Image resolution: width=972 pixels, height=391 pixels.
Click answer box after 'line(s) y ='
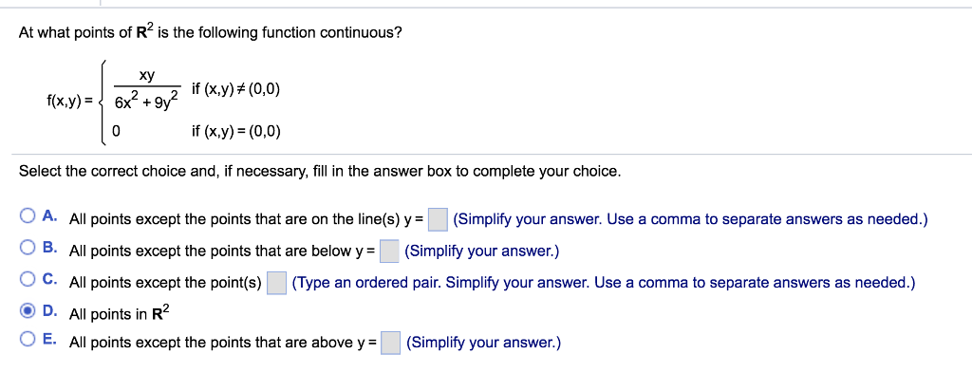coord(439,218)
